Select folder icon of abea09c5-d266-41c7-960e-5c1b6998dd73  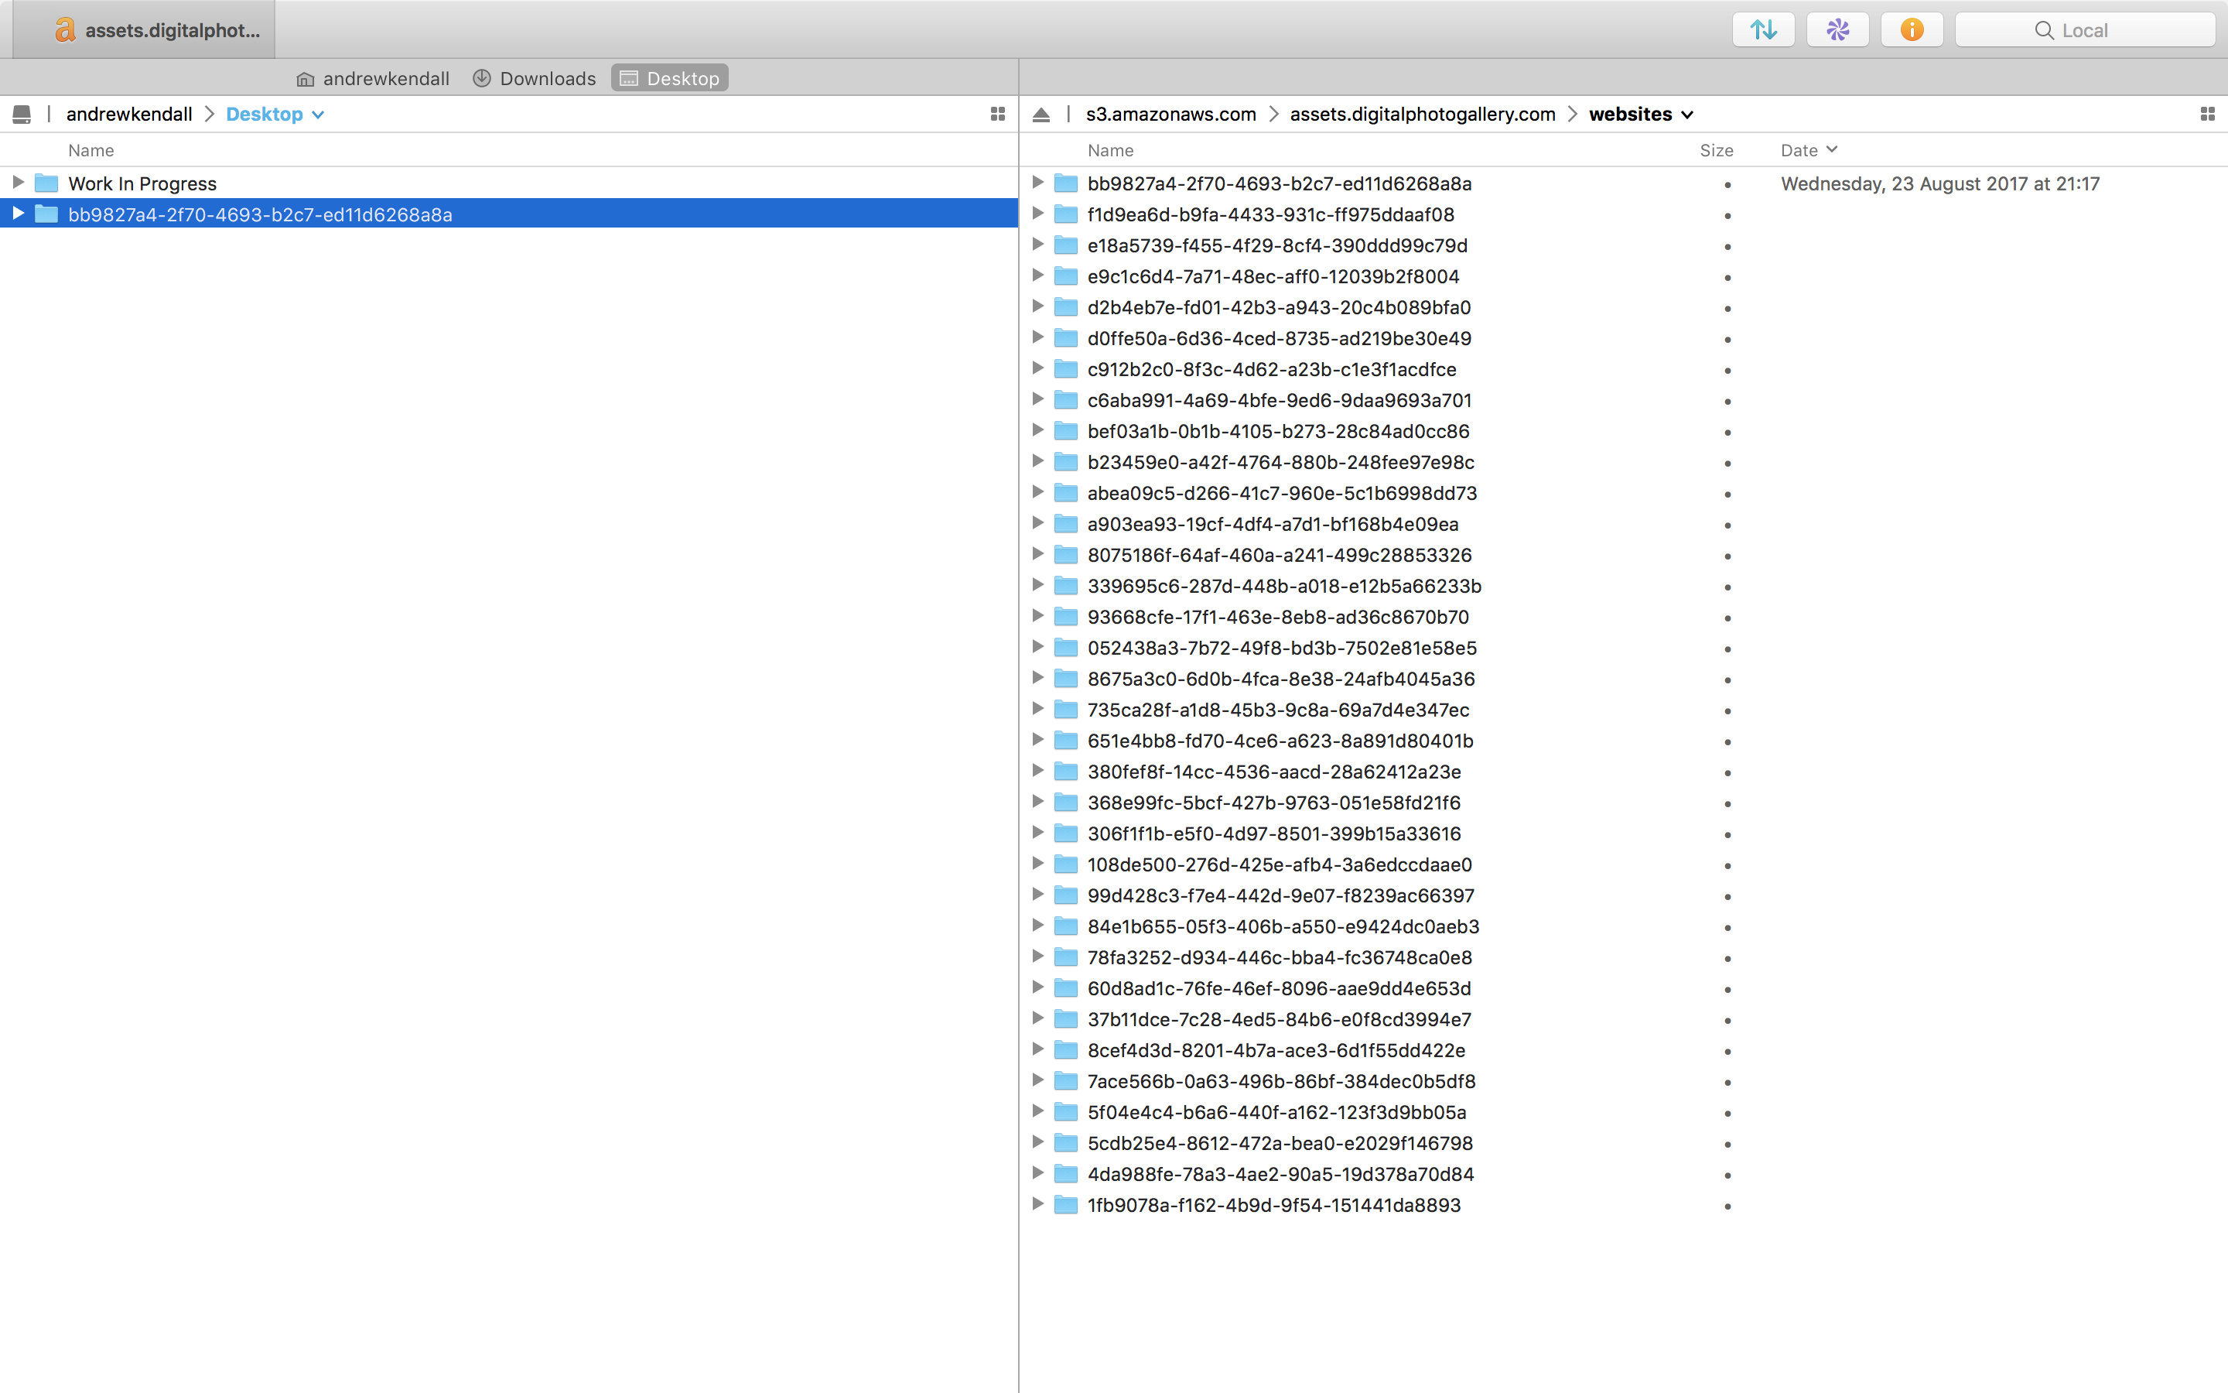(1065, 493)
